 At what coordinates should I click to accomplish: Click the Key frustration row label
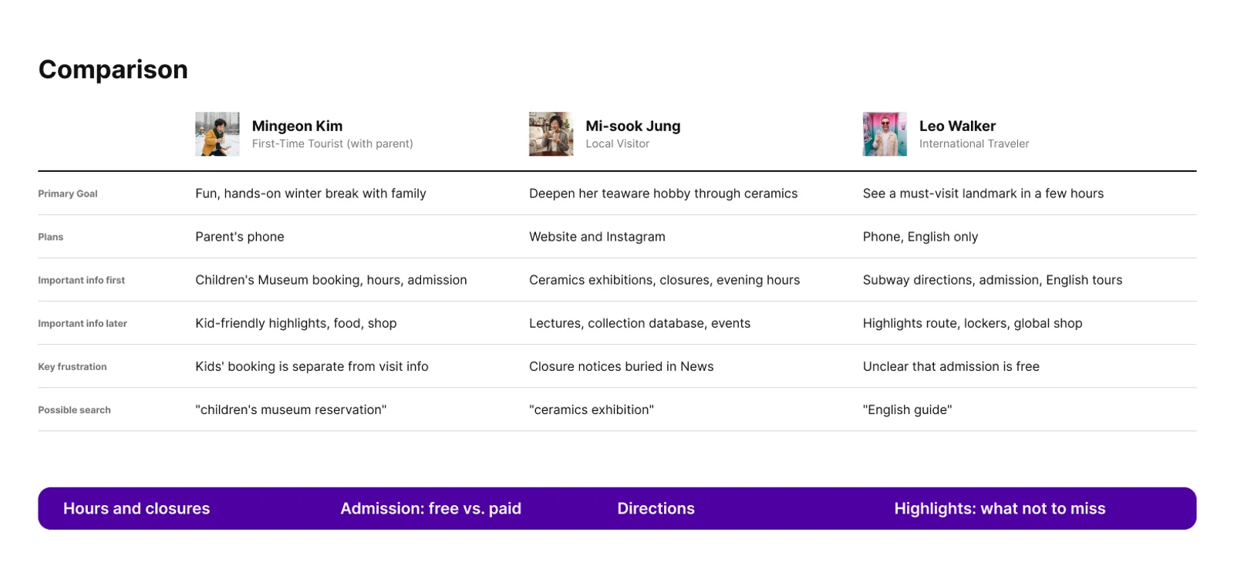[x=72, y=366]
